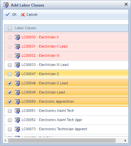This screenshot has width=131, height=146.
Task: Click the horizontal scrollbar left arrow
Action: tap(5, 140)
